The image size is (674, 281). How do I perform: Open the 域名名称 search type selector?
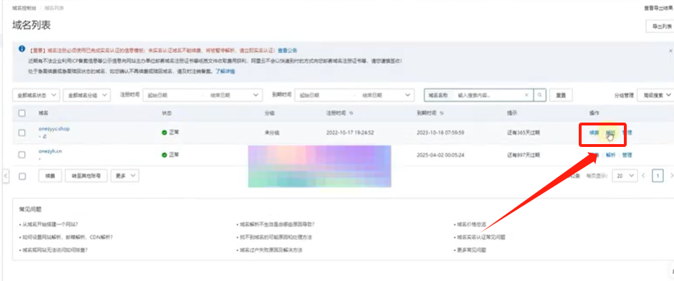pyautogui.click(x=438, y=95)
